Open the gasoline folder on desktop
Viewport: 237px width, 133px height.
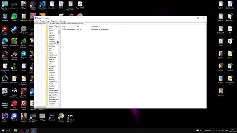(221, 55)
